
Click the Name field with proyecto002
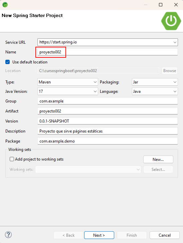(108, 52)
